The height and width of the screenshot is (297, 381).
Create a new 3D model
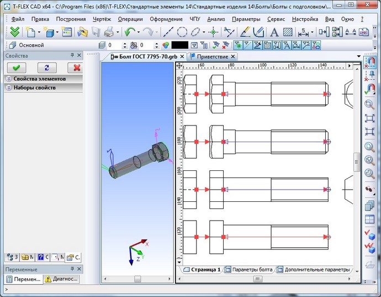[x=49, y=32]
